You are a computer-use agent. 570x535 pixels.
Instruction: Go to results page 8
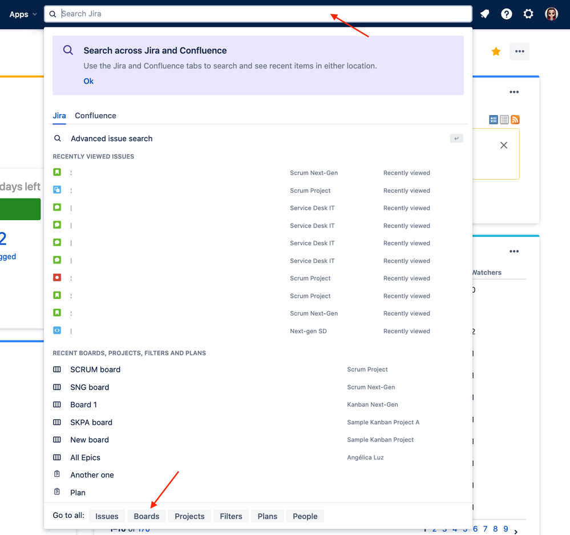click(495, 529)
